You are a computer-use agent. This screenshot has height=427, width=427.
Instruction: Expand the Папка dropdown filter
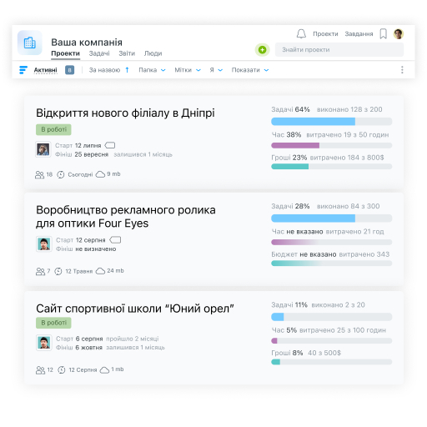(x=152, y=70)
